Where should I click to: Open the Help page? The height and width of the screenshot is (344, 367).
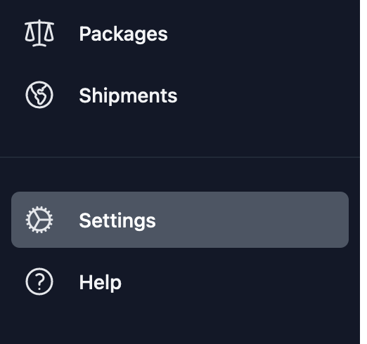tap(180, 282)
